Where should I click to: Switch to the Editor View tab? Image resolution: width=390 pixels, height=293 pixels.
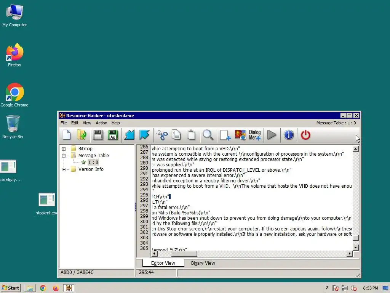(163, 263)
